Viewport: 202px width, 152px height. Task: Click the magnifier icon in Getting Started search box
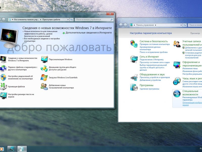coord(112,20)
